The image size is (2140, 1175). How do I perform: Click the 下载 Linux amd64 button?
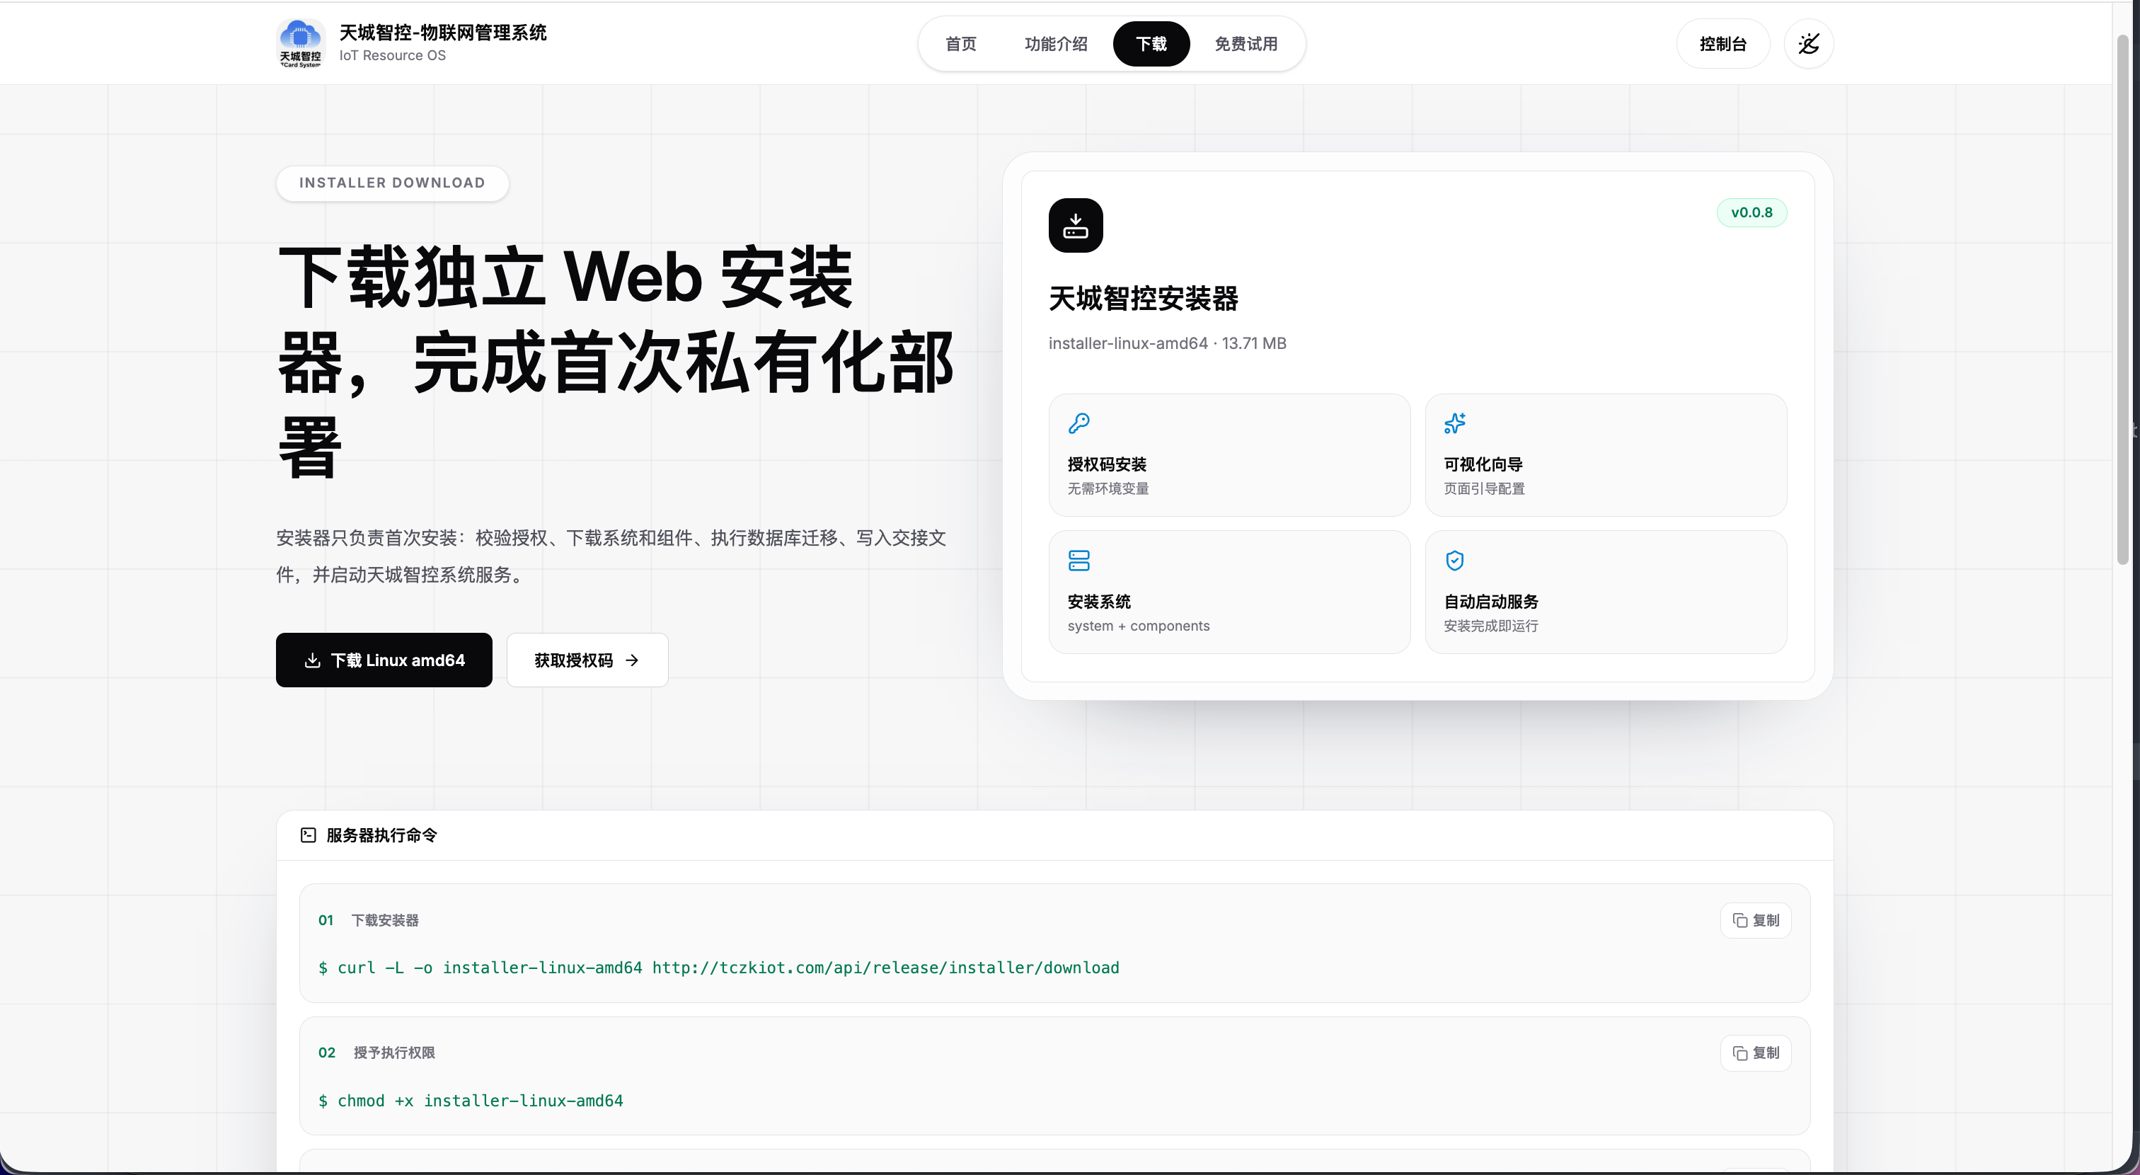(x=384, y=660)
